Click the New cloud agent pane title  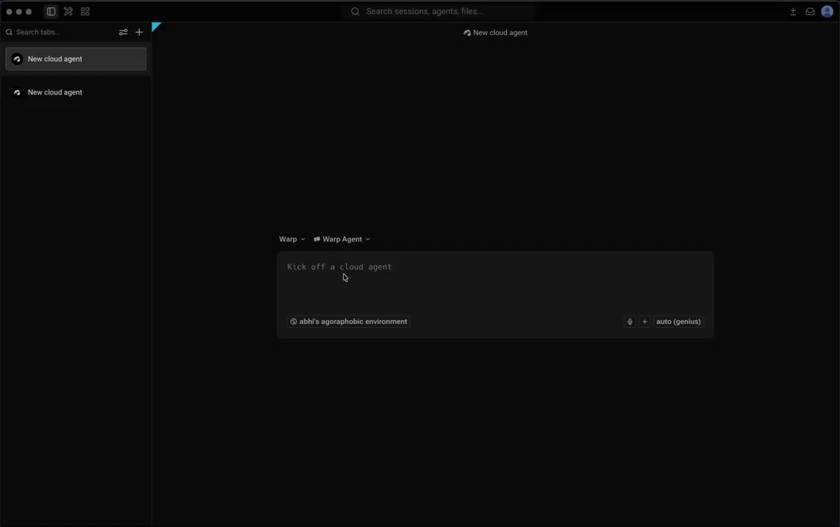coord(495,33)
